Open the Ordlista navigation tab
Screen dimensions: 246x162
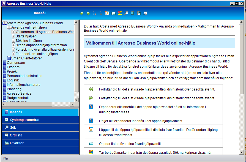click(40, 135)
